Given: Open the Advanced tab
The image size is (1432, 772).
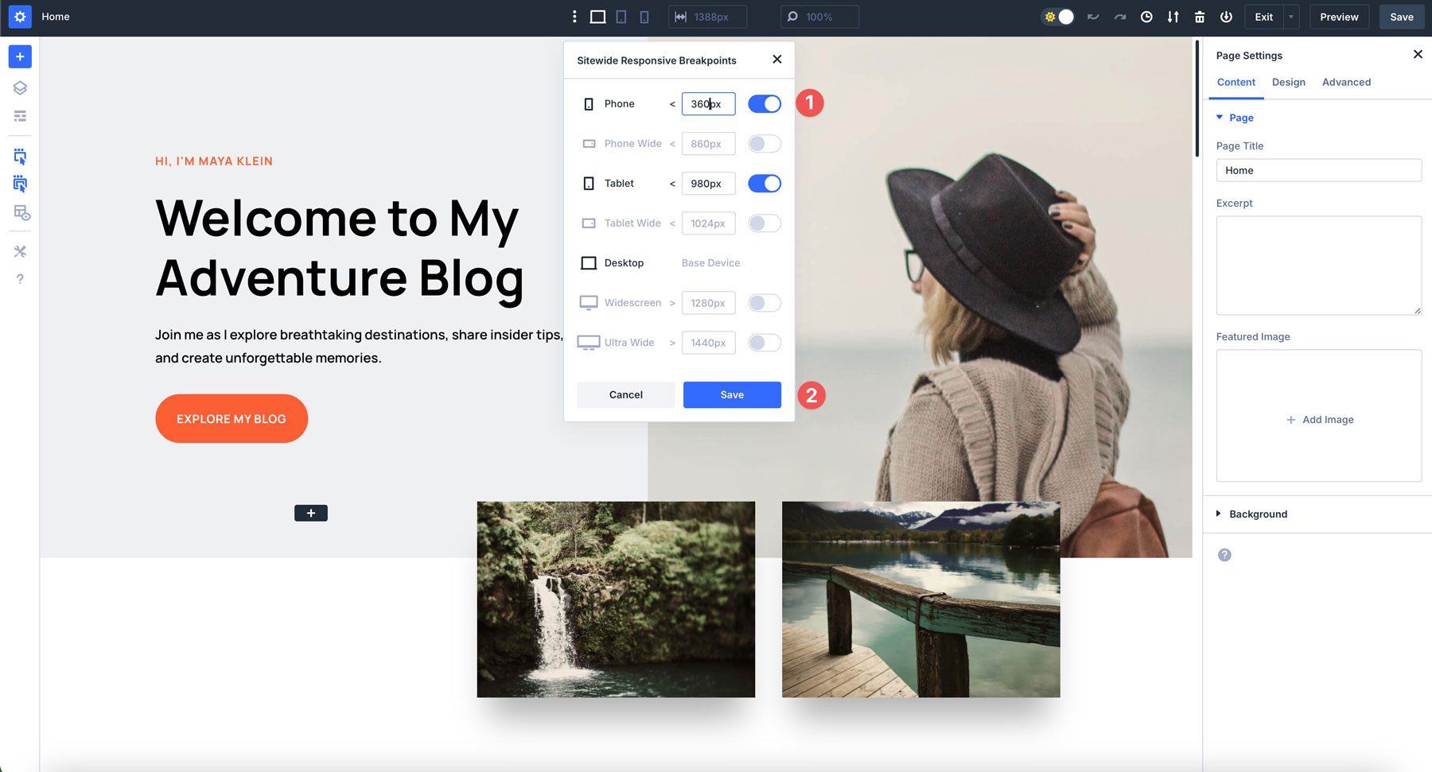Looking at the screenshot, I should [1346, 82].
